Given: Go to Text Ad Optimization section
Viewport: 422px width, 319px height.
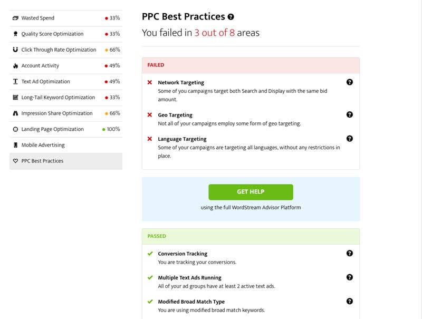Looking at the screenshot, I should [66, 82].
